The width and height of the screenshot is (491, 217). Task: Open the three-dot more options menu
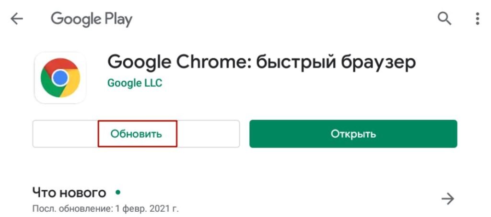pyautogui.click(x=477, y=19)
